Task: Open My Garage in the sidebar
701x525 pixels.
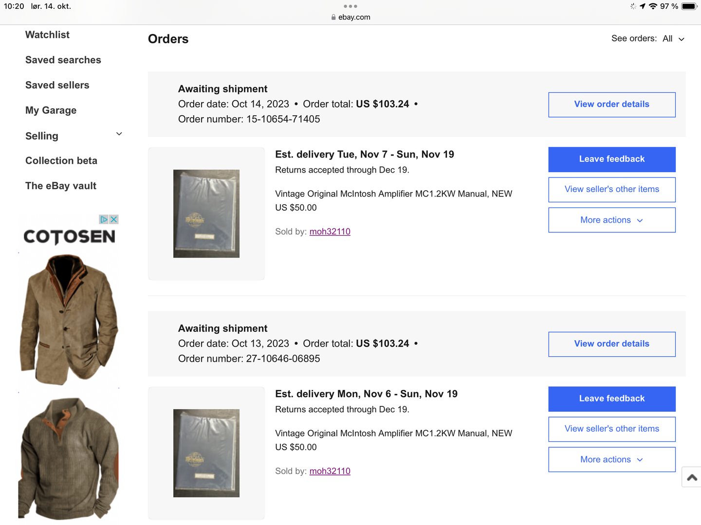Action: tap(51, 110)
